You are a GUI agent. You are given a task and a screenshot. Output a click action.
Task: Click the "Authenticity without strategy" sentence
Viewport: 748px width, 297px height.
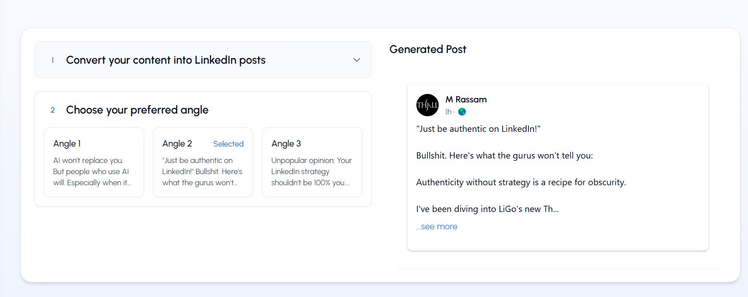(x=521, y=182)
